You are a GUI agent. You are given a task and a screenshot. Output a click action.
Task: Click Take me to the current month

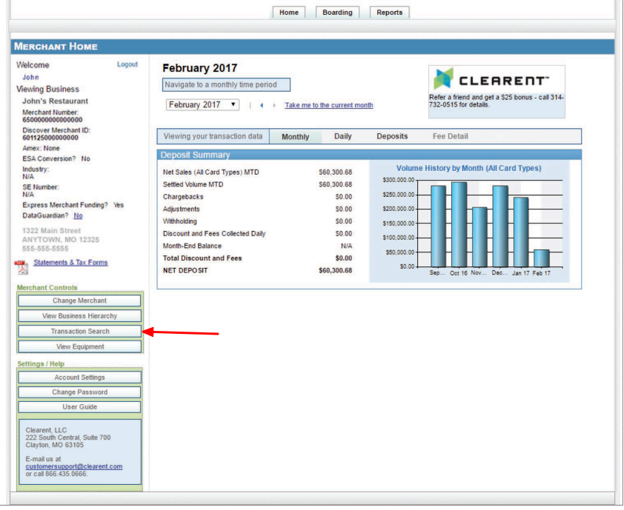coord(329,105)
